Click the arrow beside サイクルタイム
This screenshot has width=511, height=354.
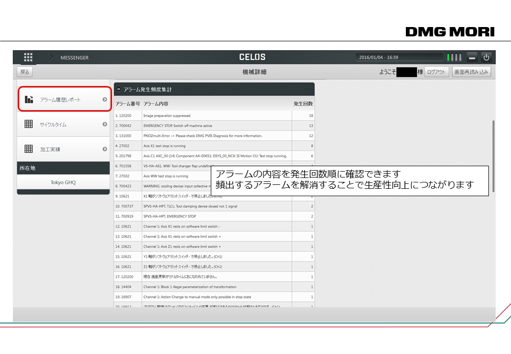pyautogui.click(x=105, y=124)
